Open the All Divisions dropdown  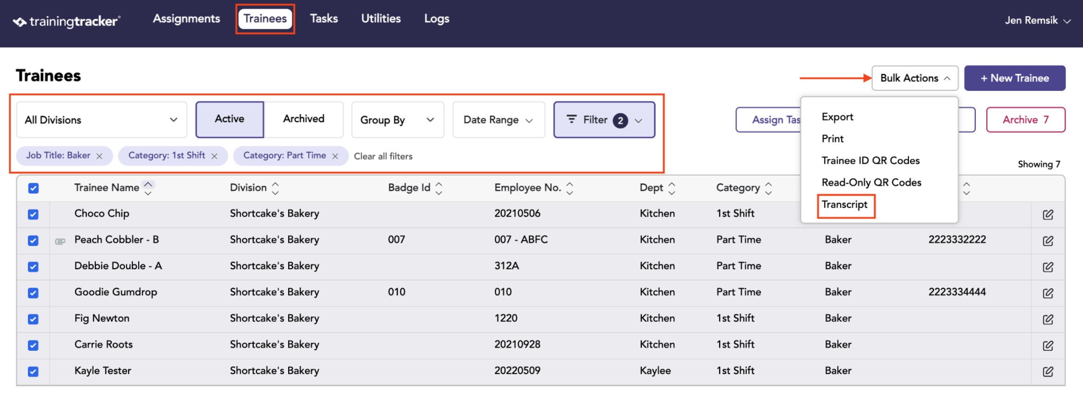[102, 120]
